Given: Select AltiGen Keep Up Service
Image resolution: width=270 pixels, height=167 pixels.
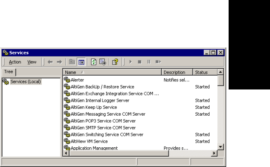Looking at the screenshot, I should 94,107.
